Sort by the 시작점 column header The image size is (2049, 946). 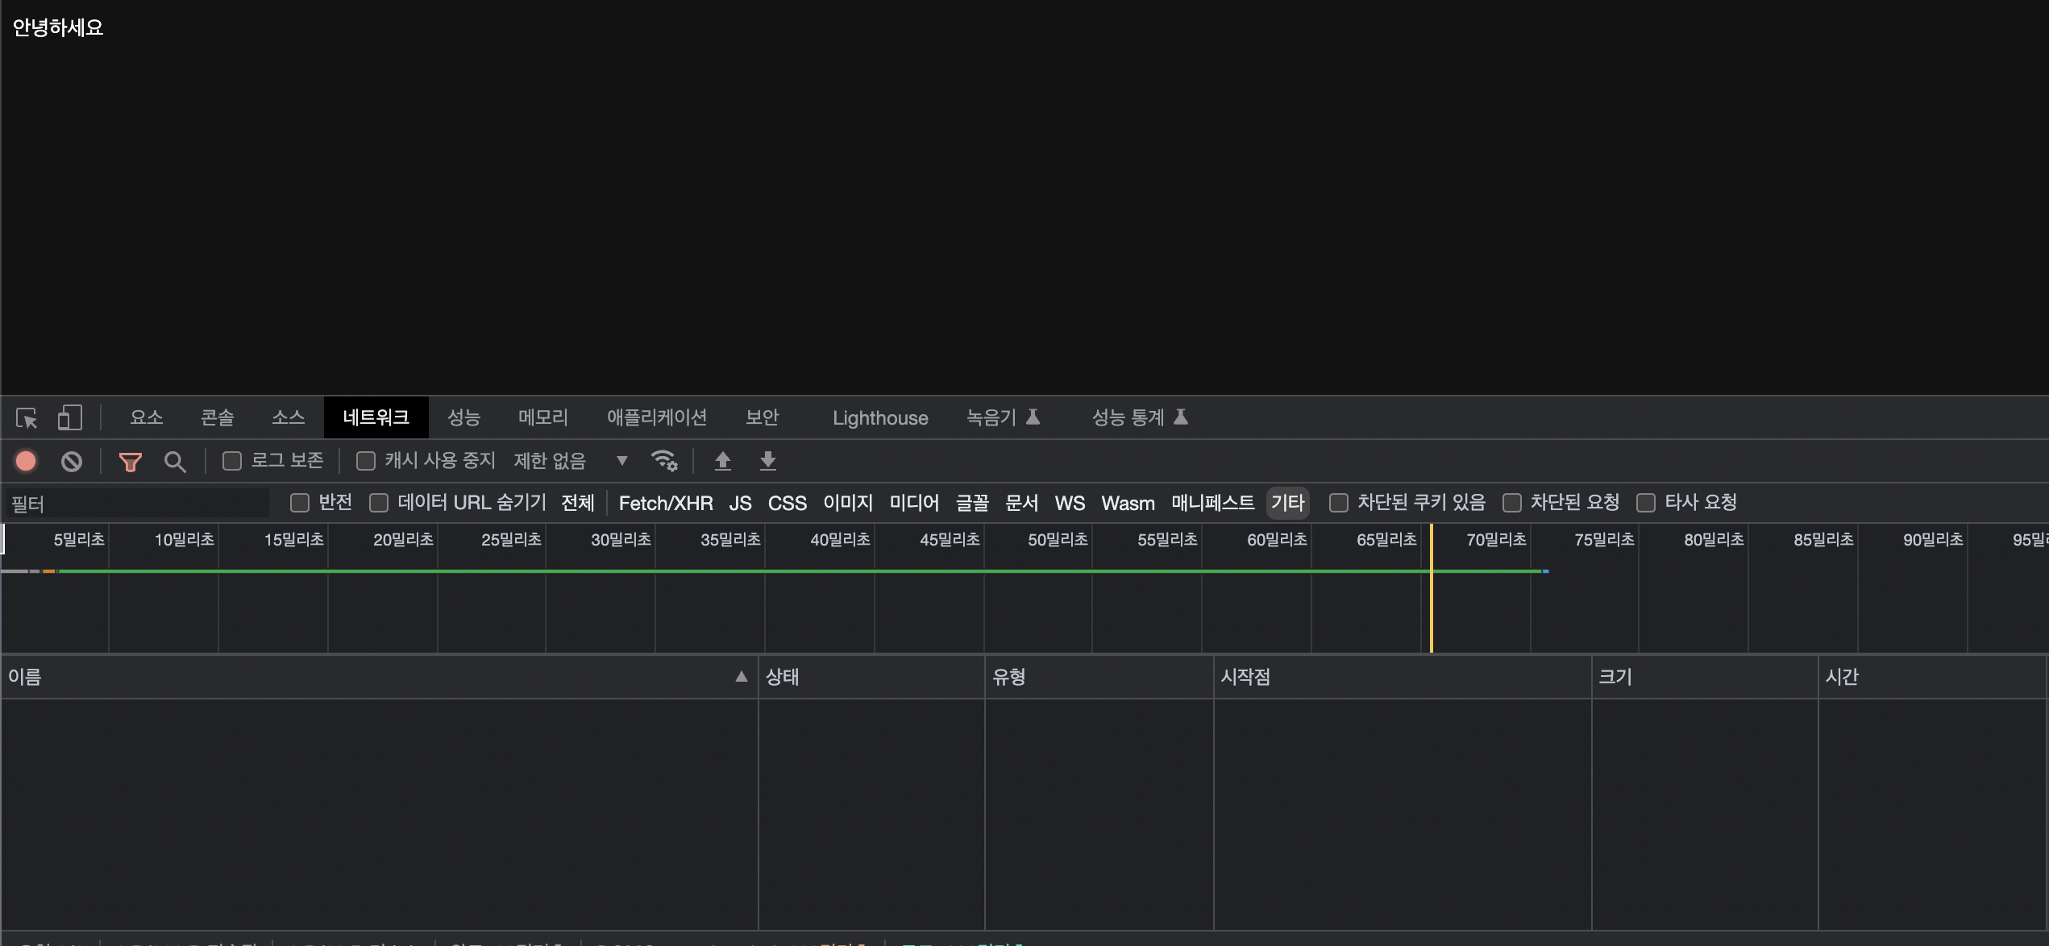click(x=1403, y=677)
